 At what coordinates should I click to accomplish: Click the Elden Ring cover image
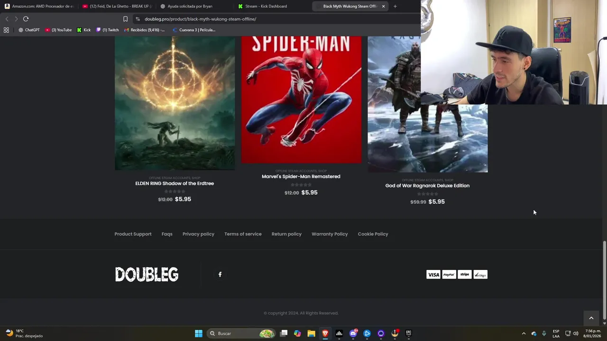[x=175, y=103]
